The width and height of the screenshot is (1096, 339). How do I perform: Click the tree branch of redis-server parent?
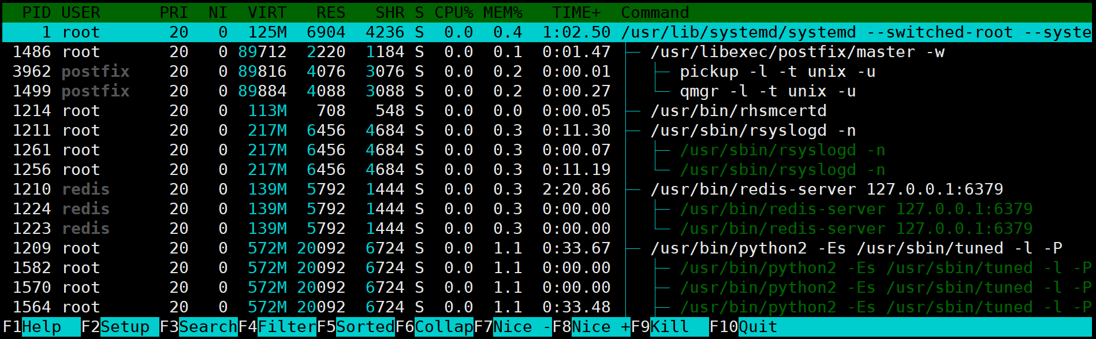coord(633,189)
